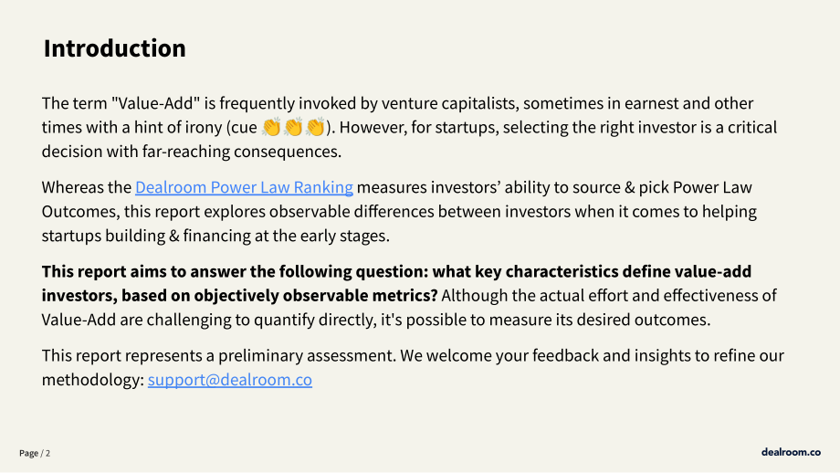Screen dimensions: 840x473
Task: Click 'investors, based on objectively observable metrics?' text
Action: [x=239, y=296]
